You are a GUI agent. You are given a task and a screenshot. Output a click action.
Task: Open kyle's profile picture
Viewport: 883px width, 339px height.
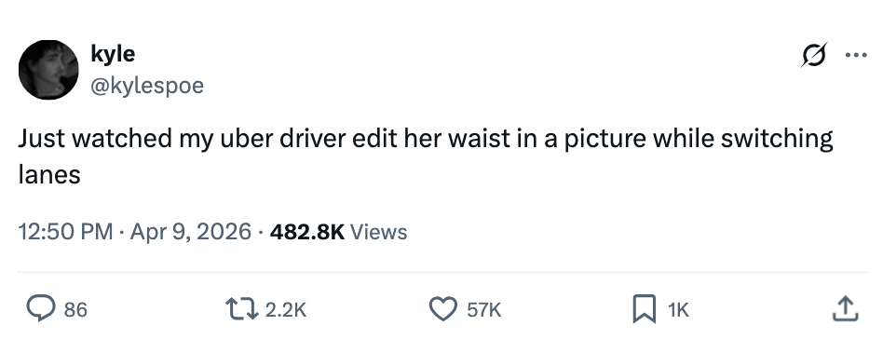click(x=48, y=70)
